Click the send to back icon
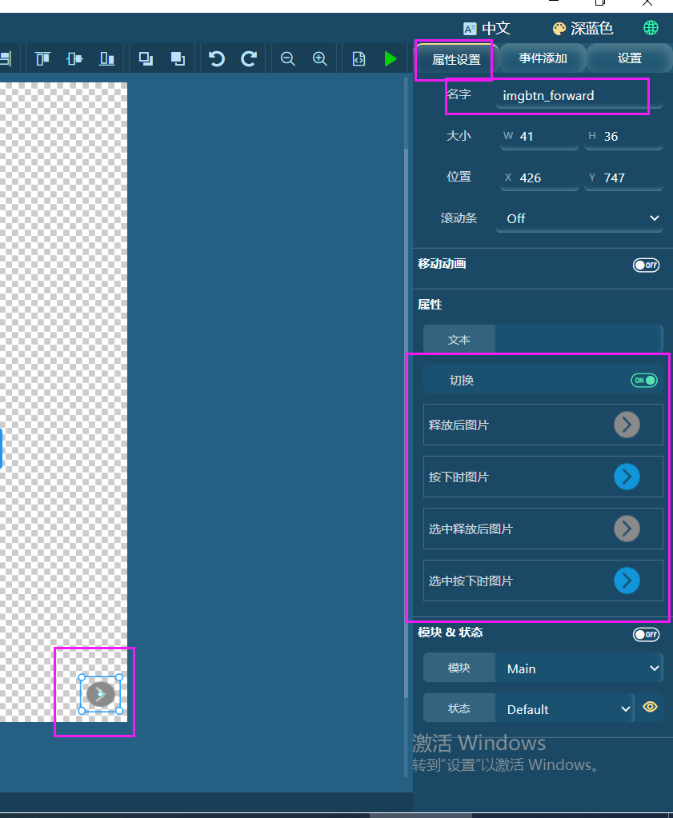This screenshot has width=673, height=818. (178, 58)
